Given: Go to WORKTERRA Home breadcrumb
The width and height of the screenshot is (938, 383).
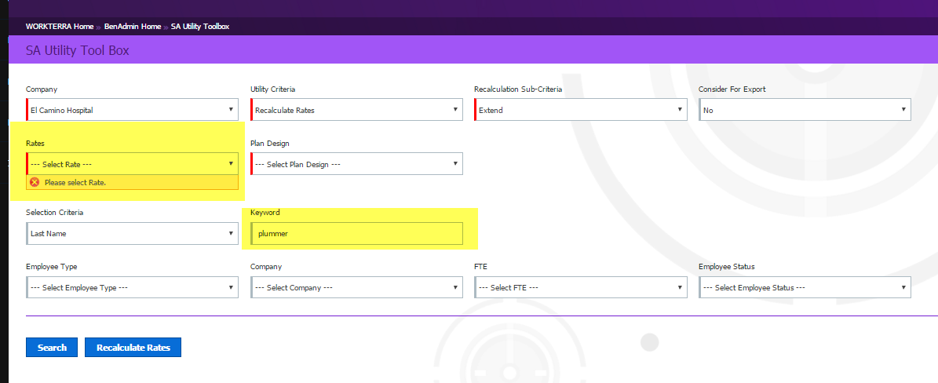Looking at the screenshot, I should (60, 27).
